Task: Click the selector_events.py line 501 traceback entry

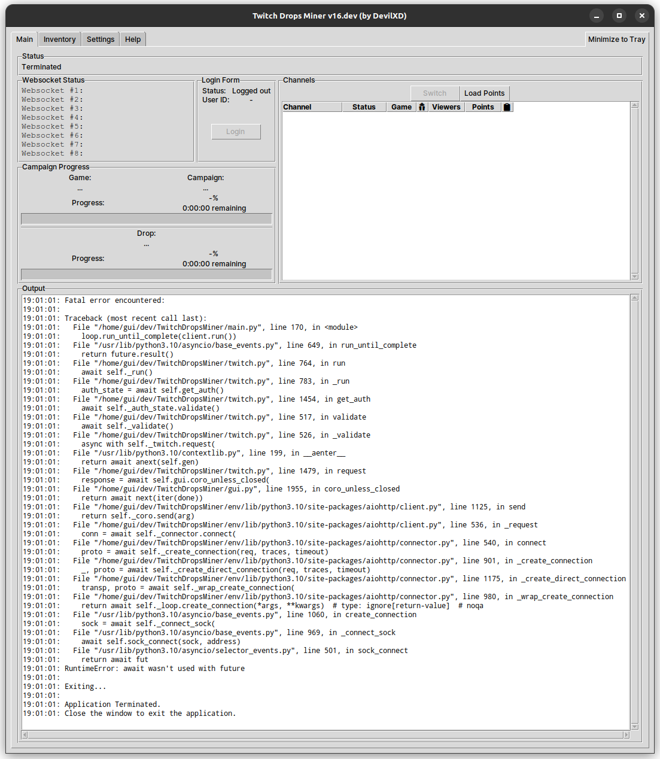Action: [x=241, y=651]
